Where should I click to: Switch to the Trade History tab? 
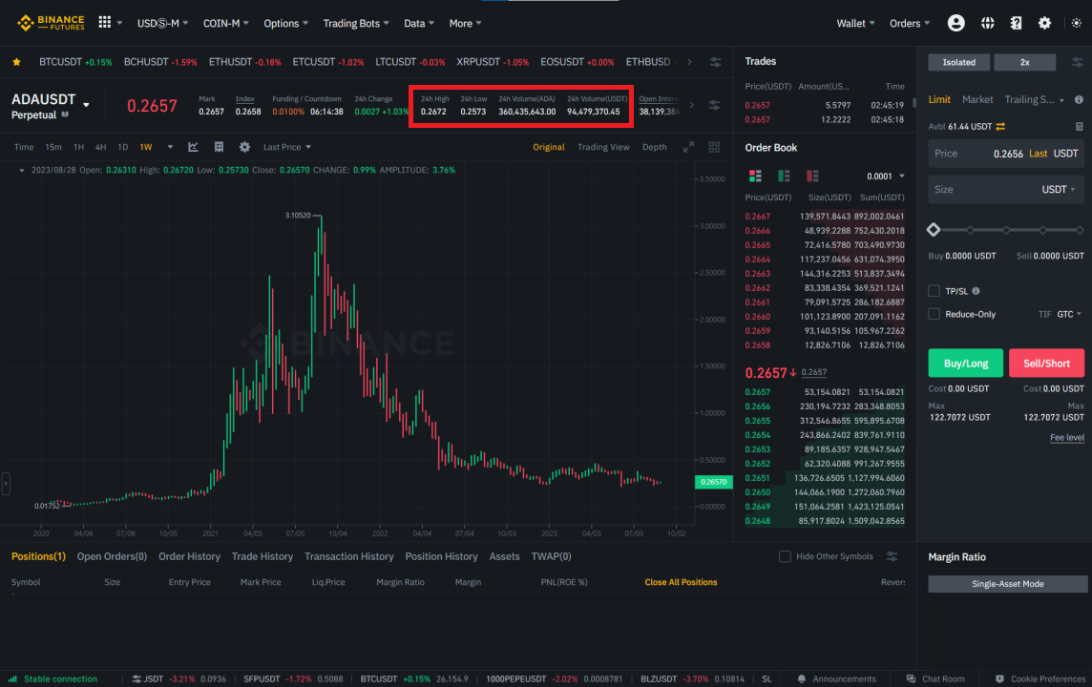point(262,556)
